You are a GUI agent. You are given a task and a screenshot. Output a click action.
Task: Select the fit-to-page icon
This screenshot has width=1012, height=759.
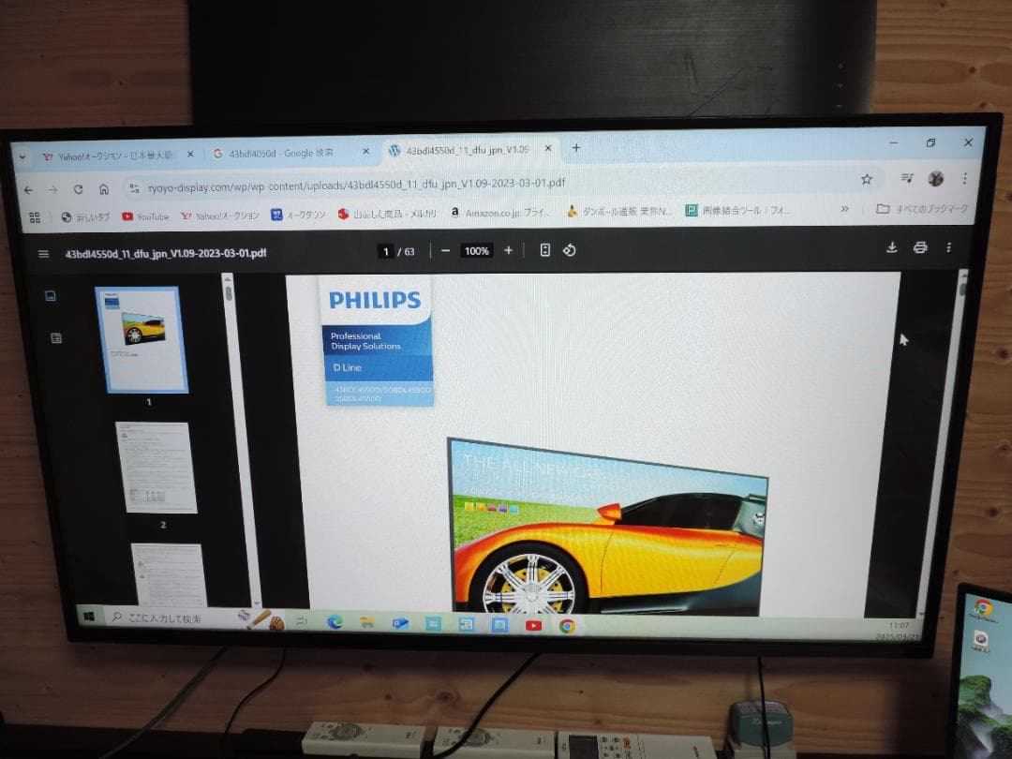click(x=544, y=250)
